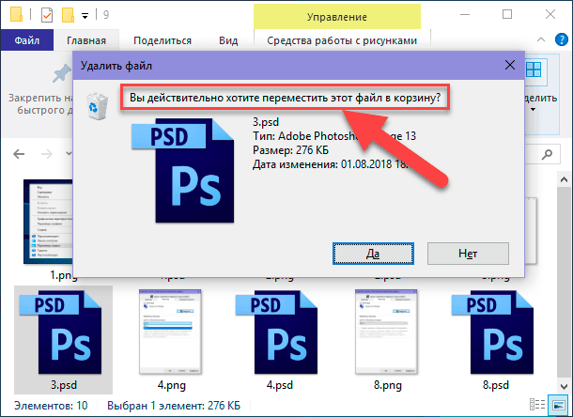Maximize the Explorer window
Screen dimensions: 573x417
pos(507,14)
